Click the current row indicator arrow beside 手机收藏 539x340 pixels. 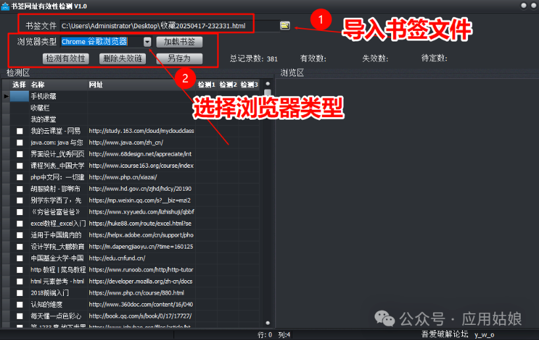click(6, 96)
